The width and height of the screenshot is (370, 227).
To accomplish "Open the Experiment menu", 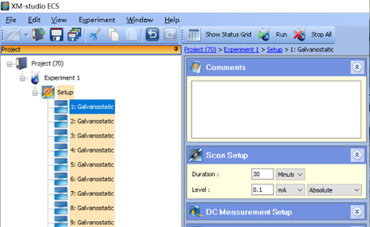I will click(97, 20).
